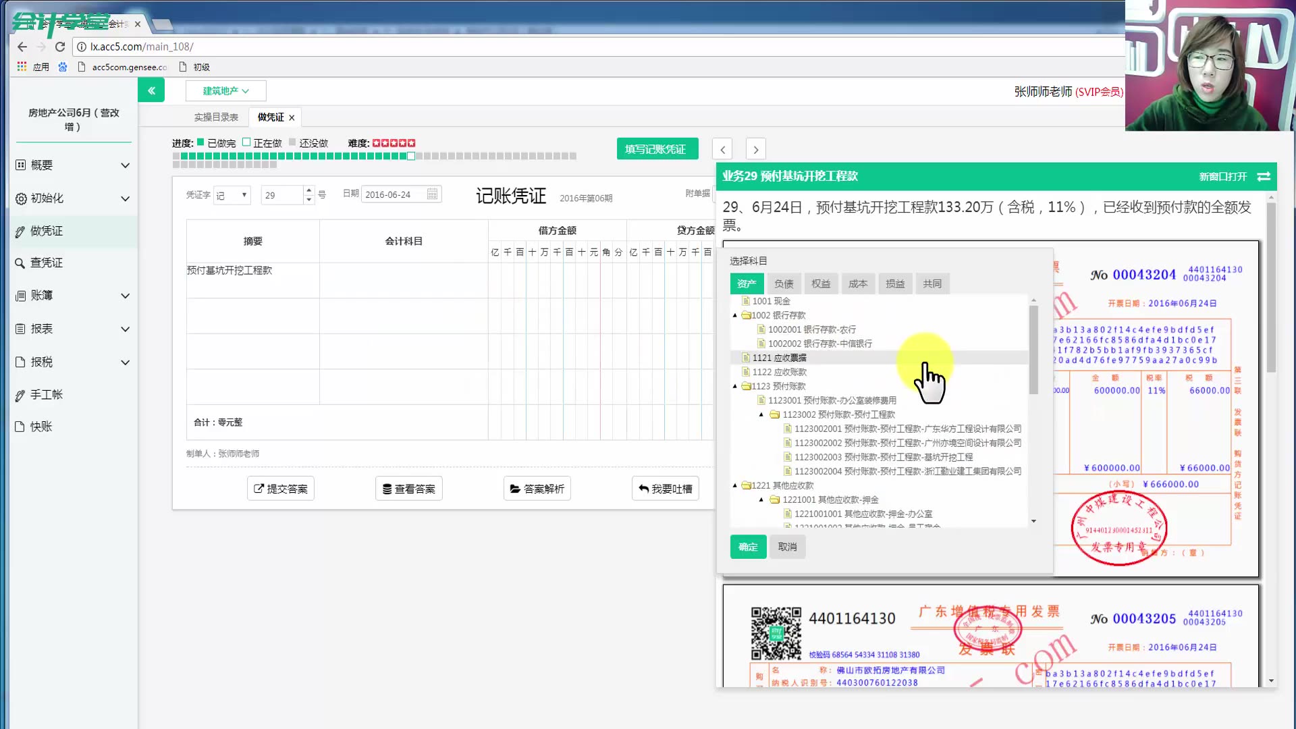Reload the page with refresh icon
This screenshot has width=1296, height=729.
click(60, 47)
